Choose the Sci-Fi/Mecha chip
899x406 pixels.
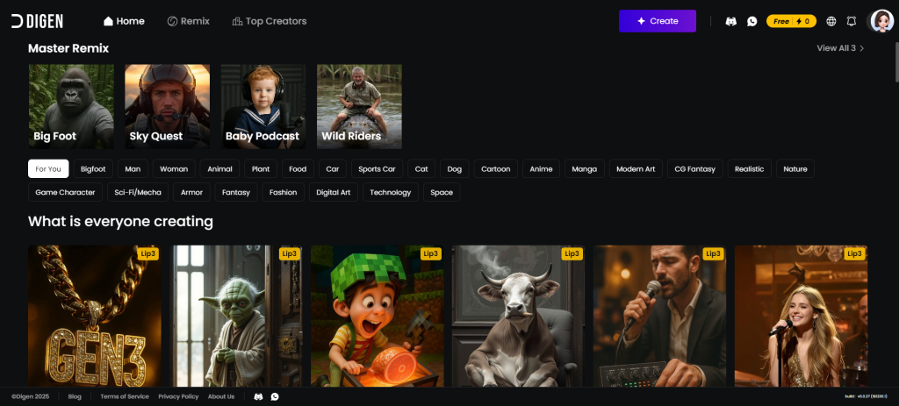click(x=138, y=192)
